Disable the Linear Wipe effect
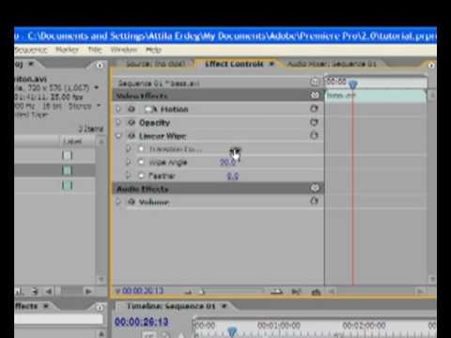 tap(132, 136)
